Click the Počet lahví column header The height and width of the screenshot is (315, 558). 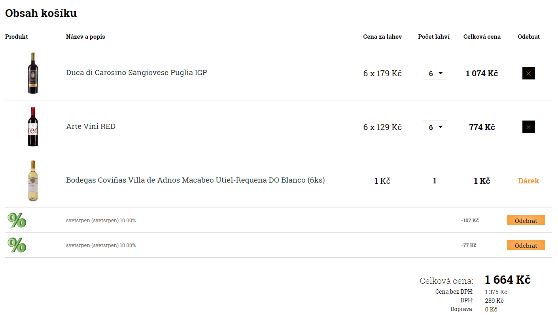[x=434, y=37]
